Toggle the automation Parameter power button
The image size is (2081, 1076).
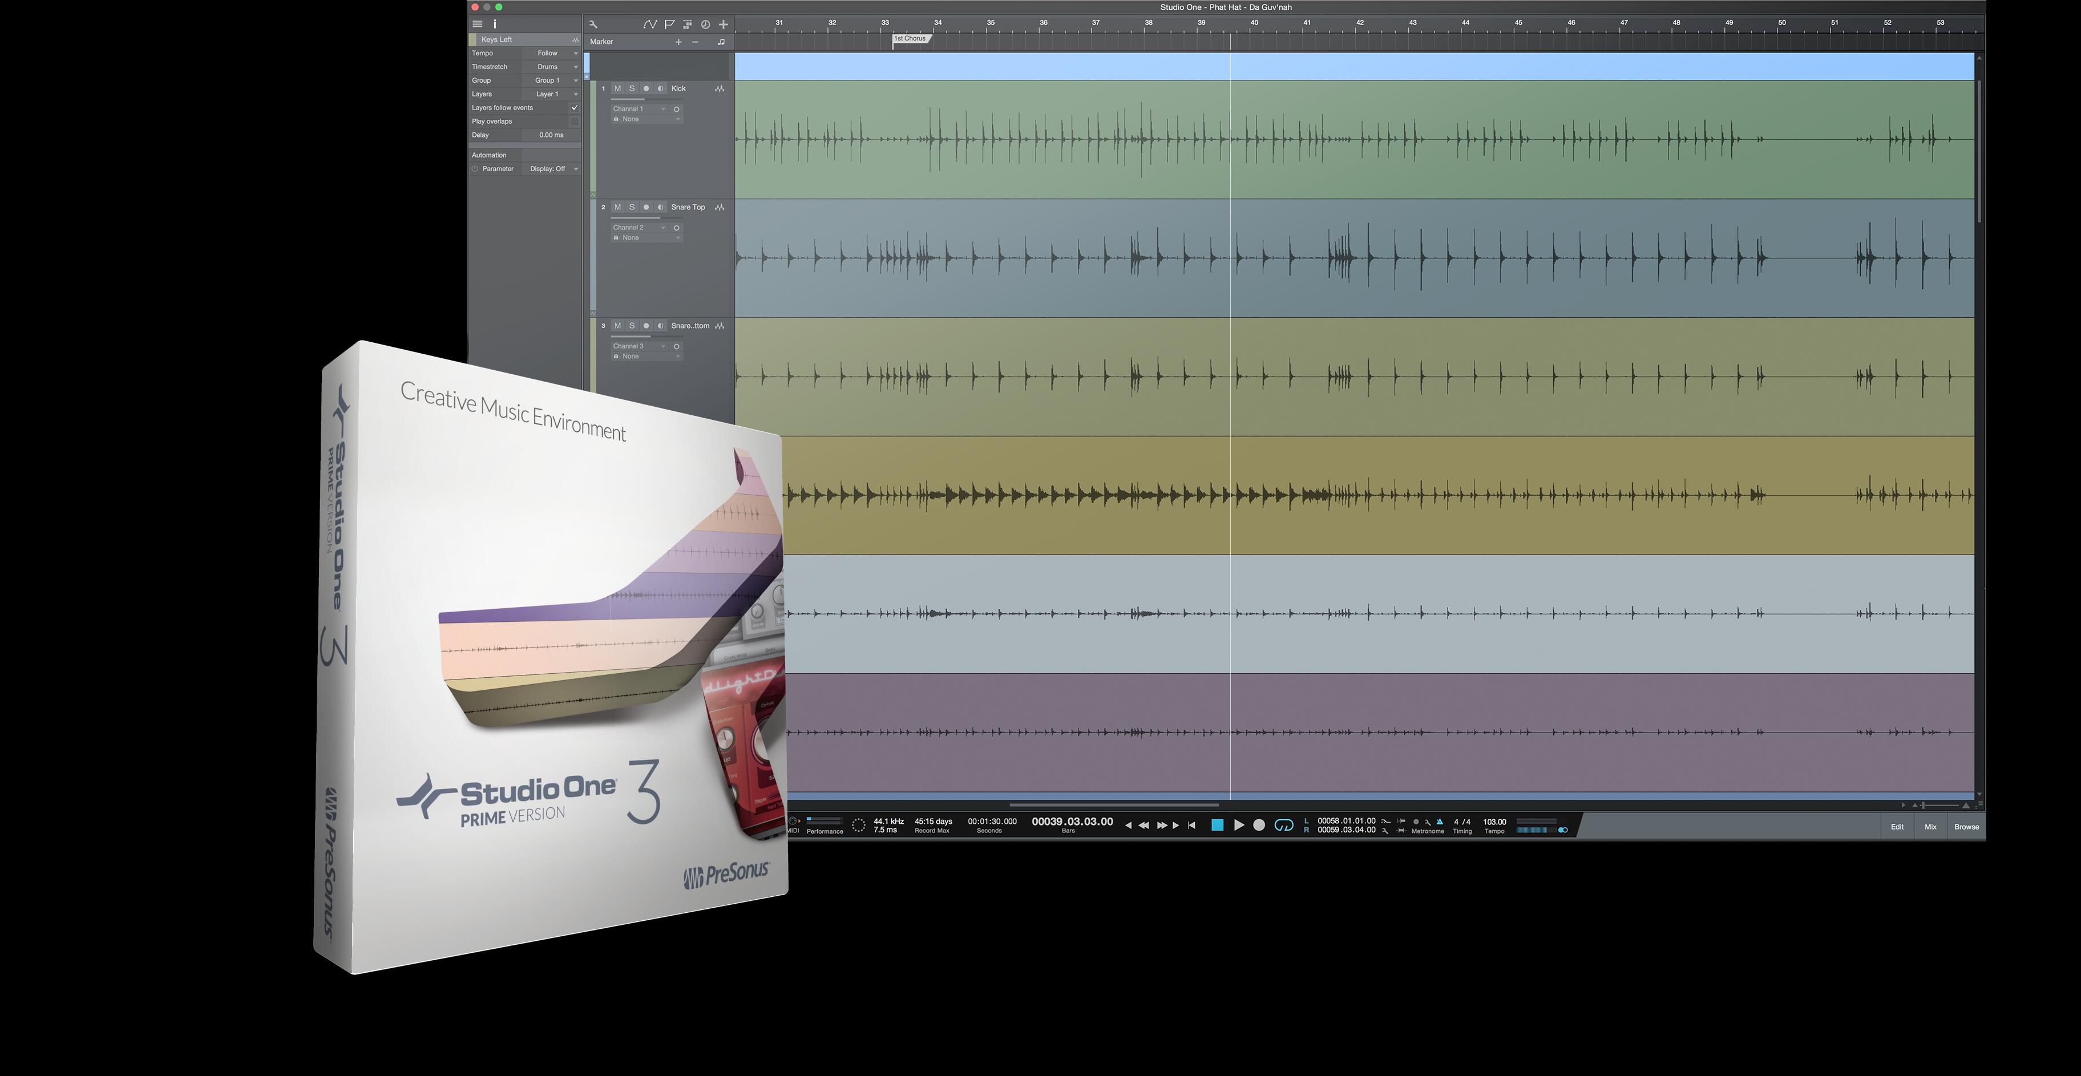click(475, 169)
